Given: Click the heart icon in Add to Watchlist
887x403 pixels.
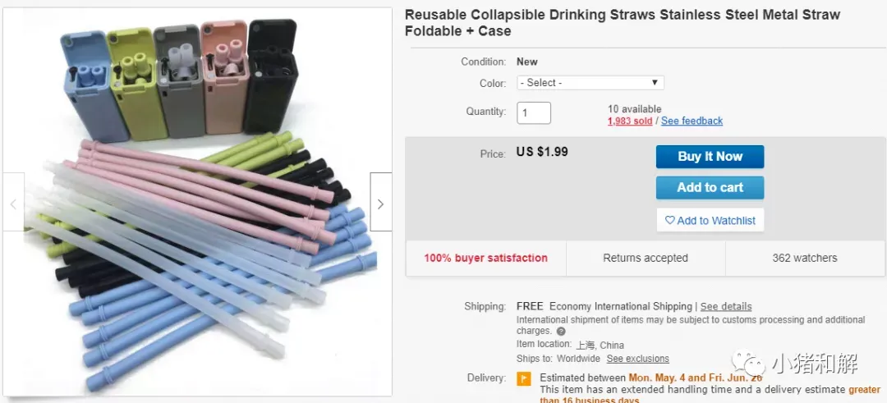Looking at the screenshot, I should click(x=670, y=221).
